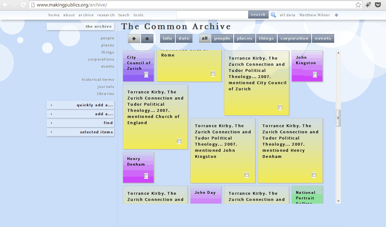
Task: Open the all data link
Action: [288, 15]
